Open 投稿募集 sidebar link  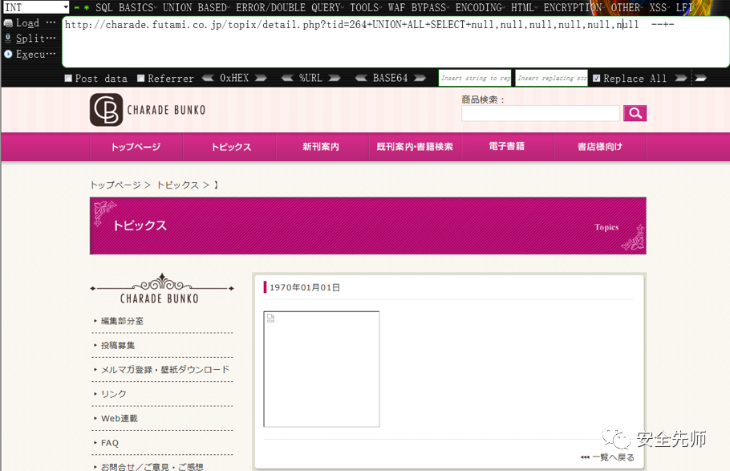(118, 345)
